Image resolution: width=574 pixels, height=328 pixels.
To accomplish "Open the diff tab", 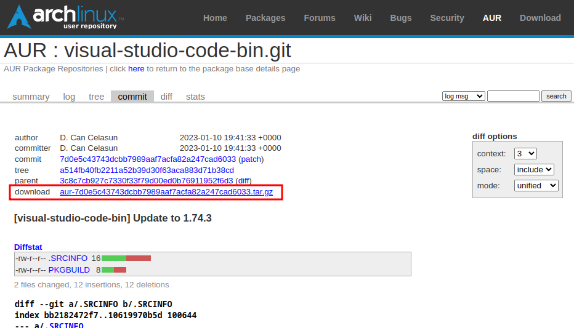I will click(166, 97).
